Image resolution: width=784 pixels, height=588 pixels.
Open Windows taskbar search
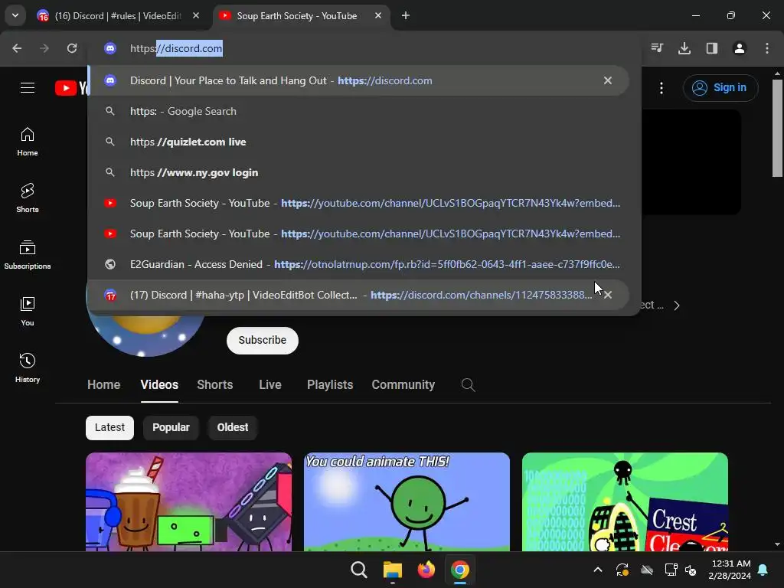358,570
